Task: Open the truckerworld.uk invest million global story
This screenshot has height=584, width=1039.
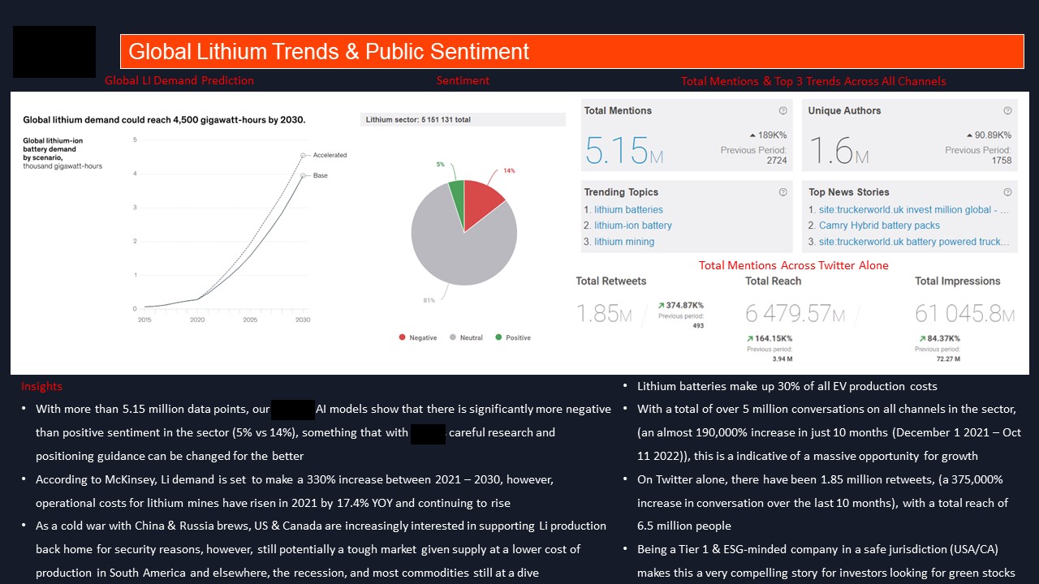Action: coord(914,210)
